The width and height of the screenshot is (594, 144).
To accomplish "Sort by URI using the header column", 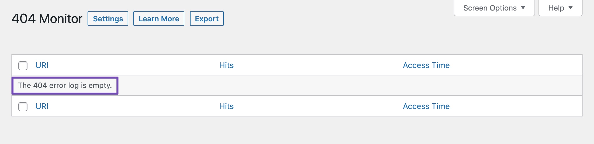I will click(x=42, y=65).
